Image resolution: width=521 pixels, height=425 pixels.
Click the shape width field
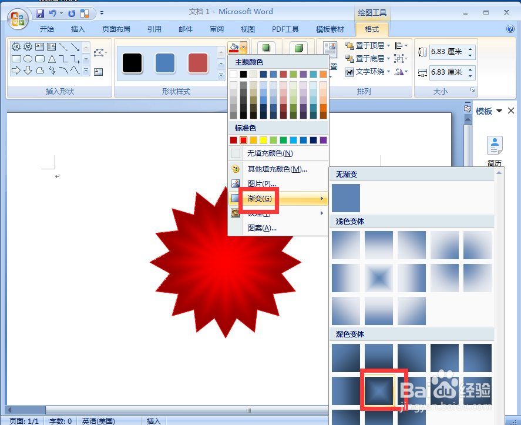pos(448,72)
